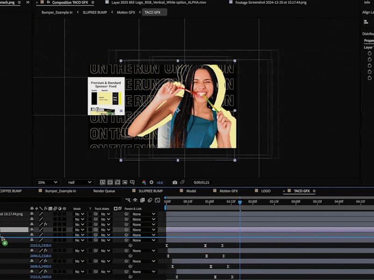Image resolution: width=374 pixels, height=280 pixels.
Task: Open the 25% magnification dropdown
Action: point(48,182)
